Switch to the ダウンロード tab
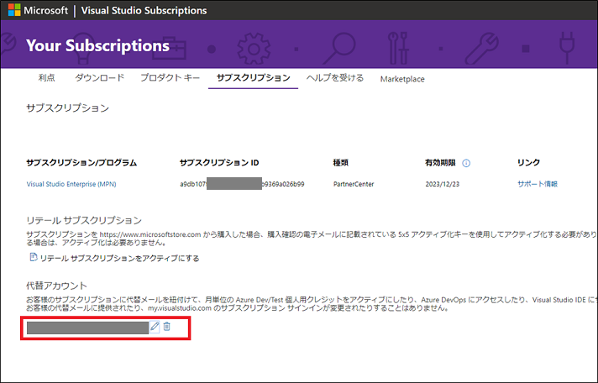The height and width of the screenshot is (383, 598). [100, 78]
